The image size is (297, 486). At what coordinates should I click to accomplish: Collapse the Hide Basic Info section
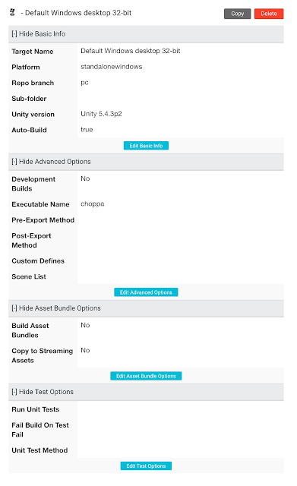(x=39, y=33)
